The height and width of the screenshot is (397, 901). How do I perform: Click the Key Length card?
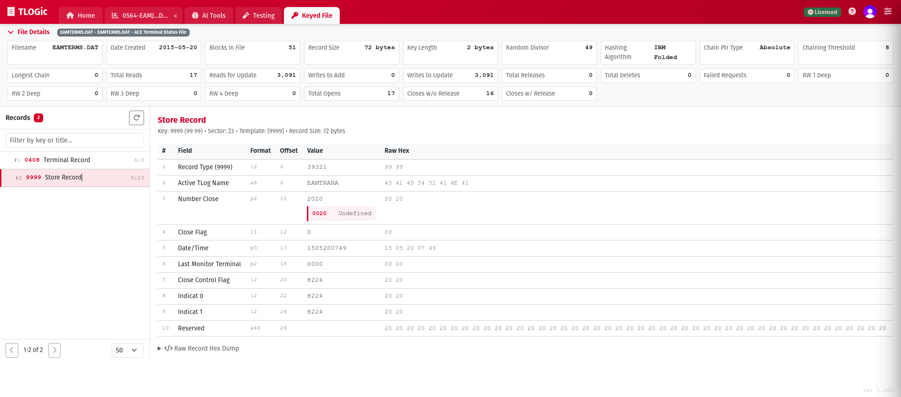450,52
